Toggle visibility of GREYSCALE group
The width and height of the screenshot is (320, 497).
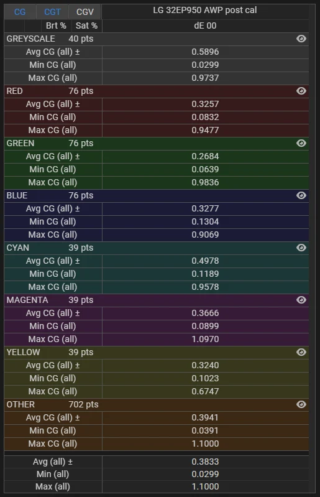point(301,39)
